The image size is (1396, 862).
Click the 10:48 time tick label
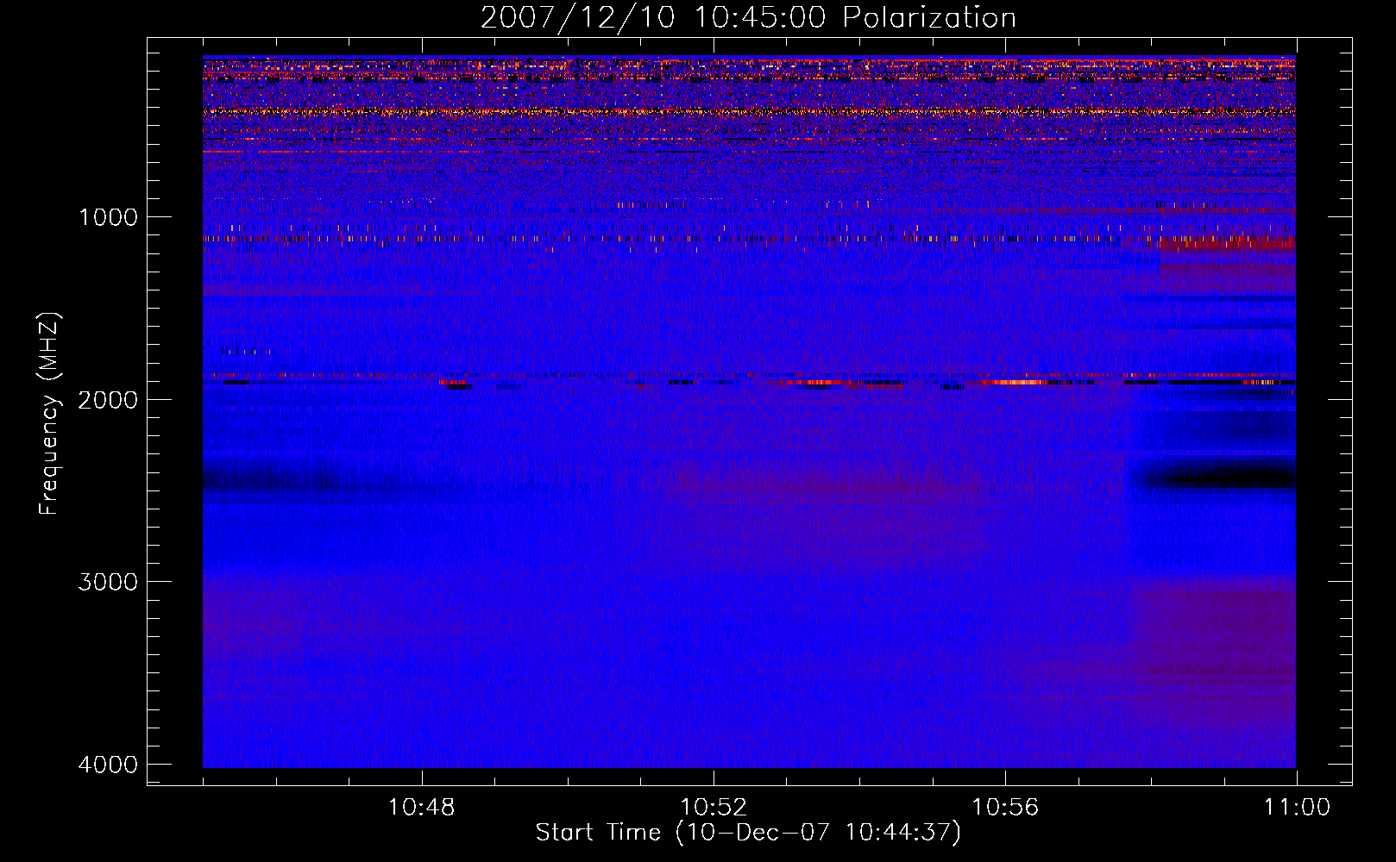tap(422, 808)
